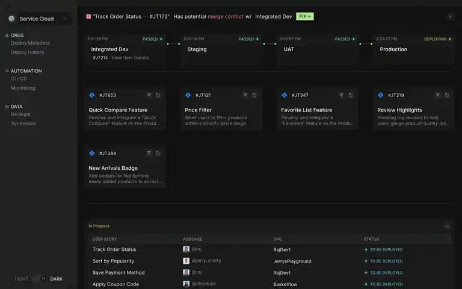
Task: Click the red alert icon in banner
Action: (x=88, y=16)
